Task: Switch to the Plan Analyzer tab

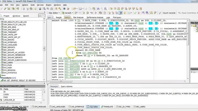Action: pos(78,18)
